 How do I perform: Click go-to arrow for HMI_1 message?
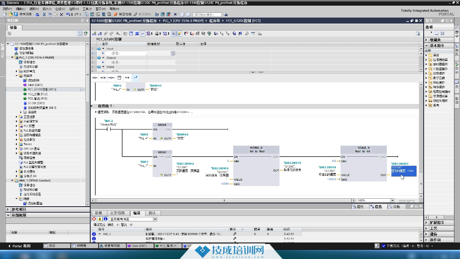pos(234,234)
